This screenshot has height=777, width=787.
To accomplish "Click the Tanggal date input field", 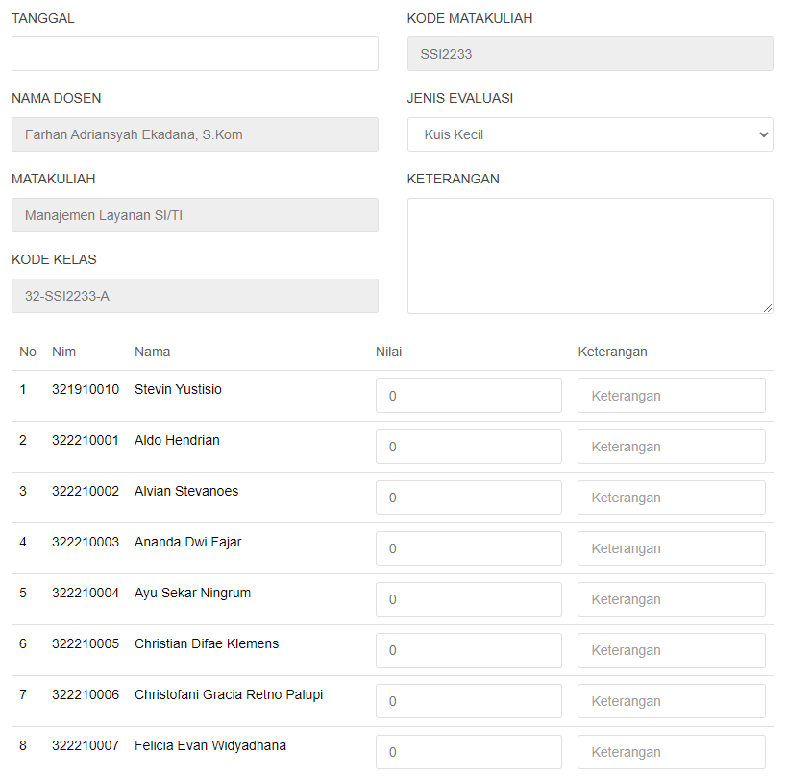I will tap(195, 54).
